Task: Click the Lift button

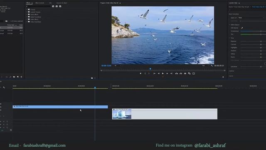Action: pyautogui.click(x=177, y=73)
